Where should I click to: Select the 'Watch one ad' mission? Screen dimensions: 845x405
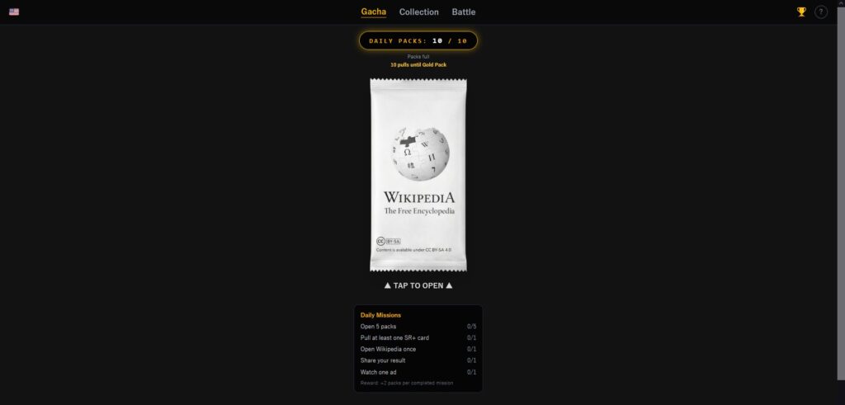tap(418, 372)
